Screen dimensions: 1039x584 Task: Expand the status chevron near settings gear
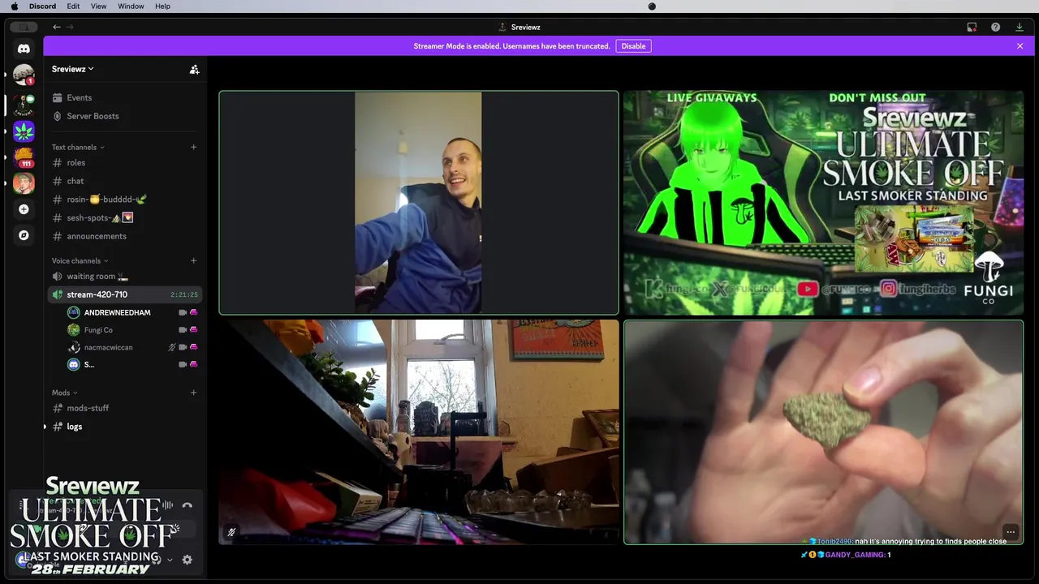[x=170, y=560]
